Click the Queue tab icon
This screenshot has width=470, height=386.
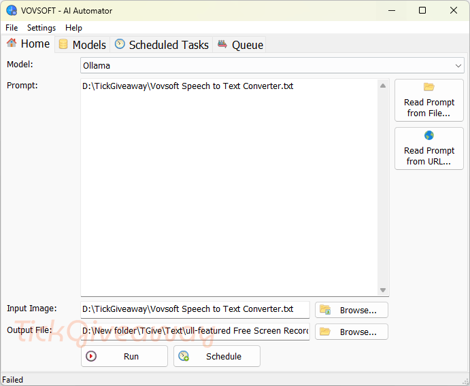pos(222,44)
